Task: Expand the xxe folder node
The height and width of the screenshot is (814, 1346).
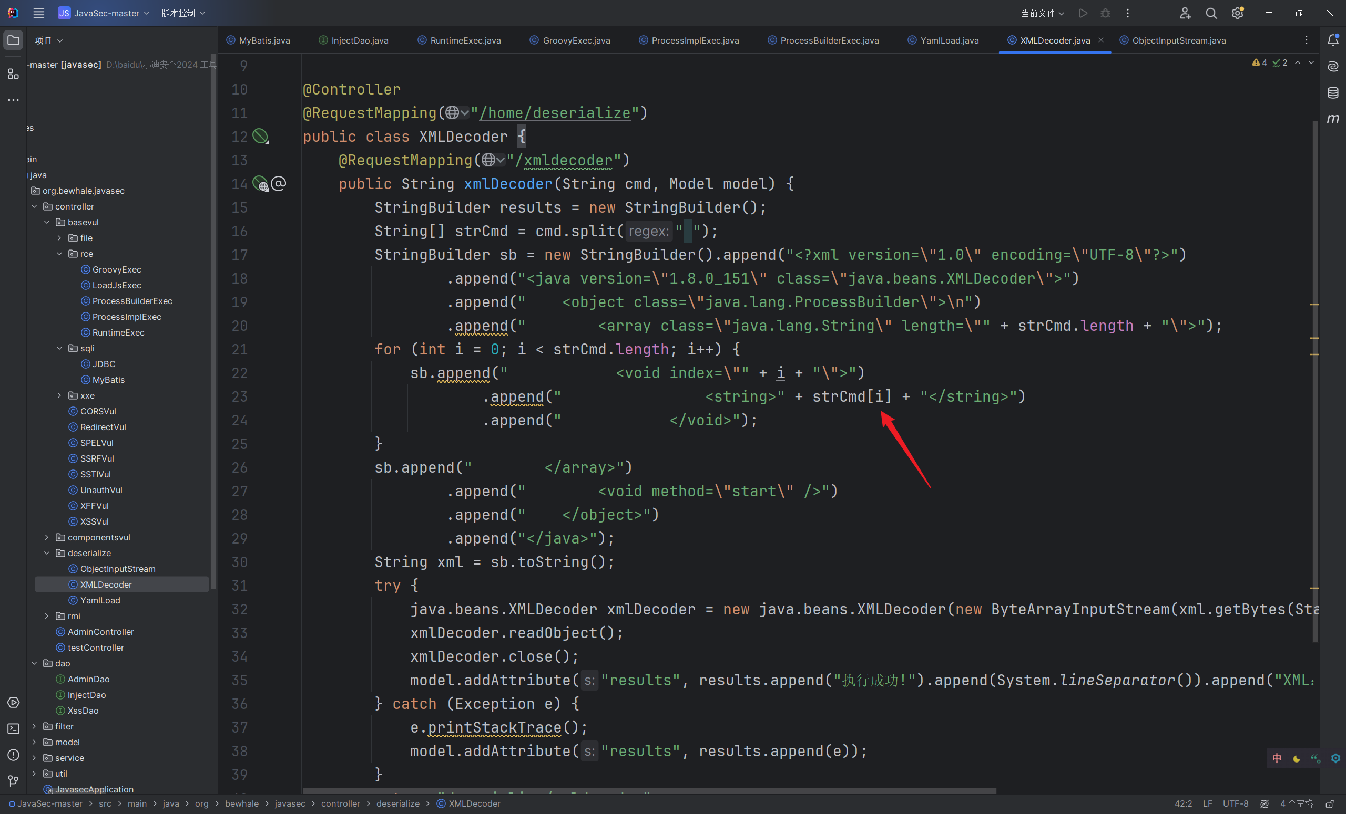Action: click(x=59, y=395)
